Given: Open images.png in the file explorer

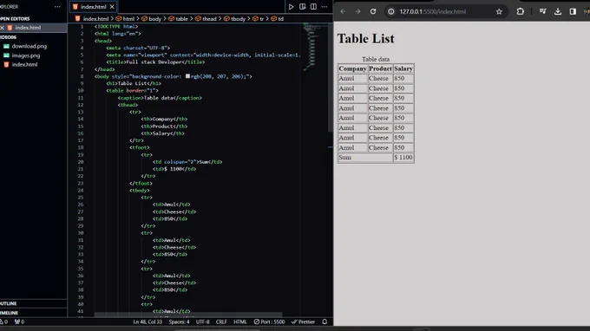Looking at the screenshot, I should pos(25,55).
